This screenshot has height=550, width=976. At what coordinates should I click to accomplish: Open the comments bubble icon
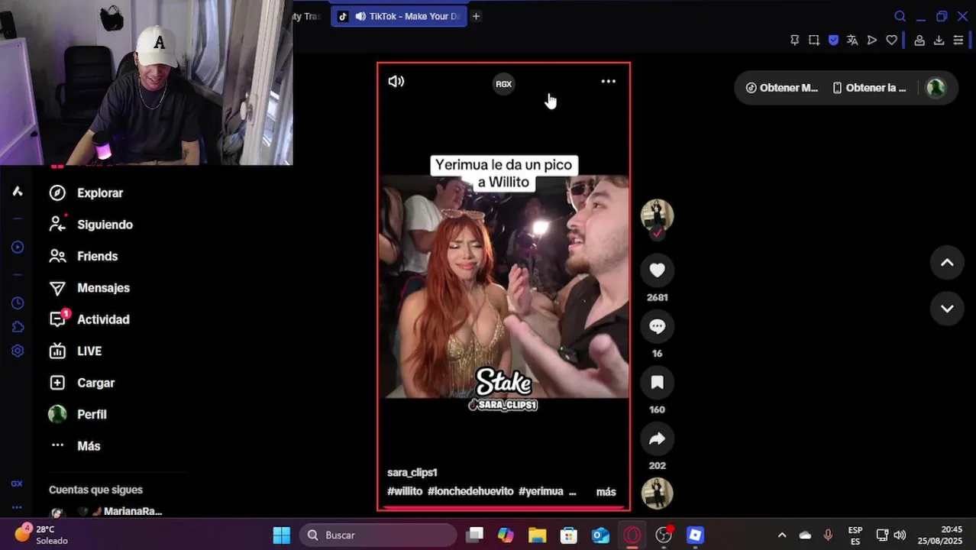click(657, 326)
